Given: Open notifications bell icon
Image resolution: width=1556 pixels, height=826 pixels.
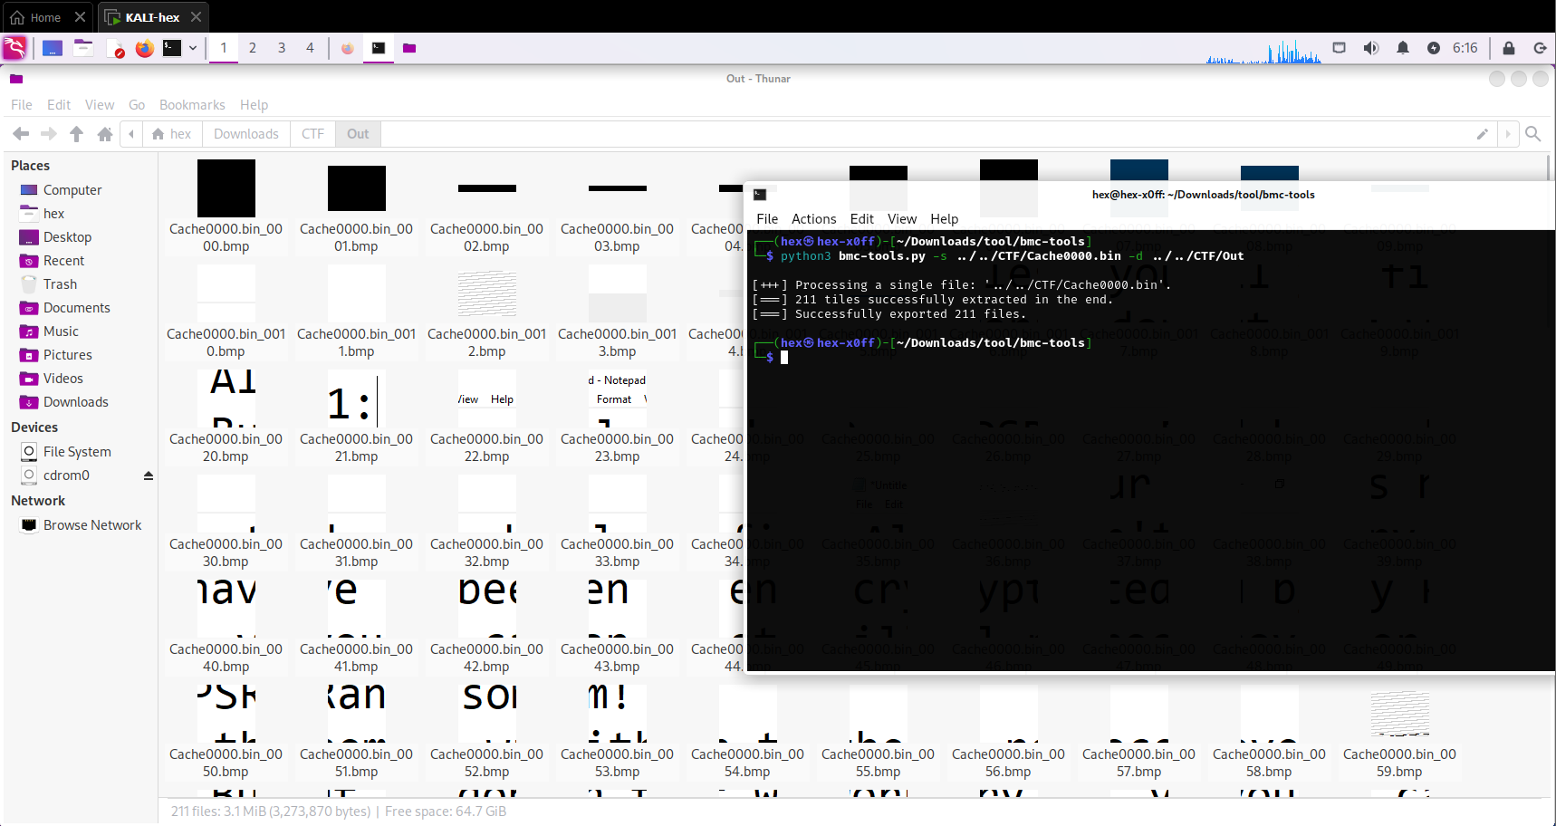Looking at the screenshot, I should (x=1403, y=48).
